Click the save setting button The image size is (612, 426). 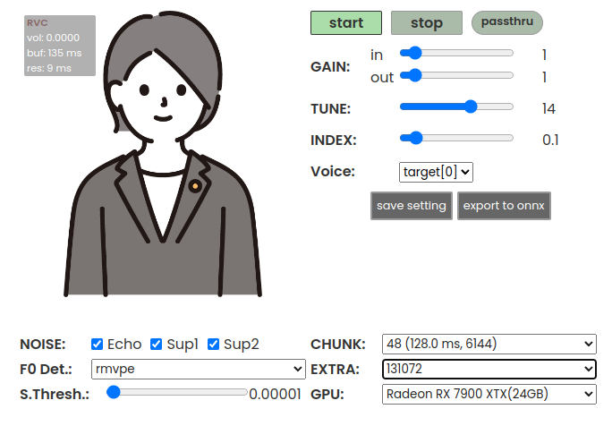click(412, 206)
